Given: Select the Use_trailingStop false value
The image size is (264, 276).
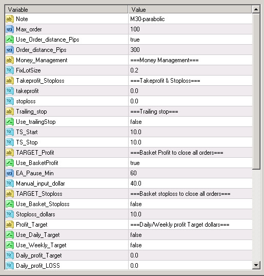Looking at the screenshot, I should point(136,122).
